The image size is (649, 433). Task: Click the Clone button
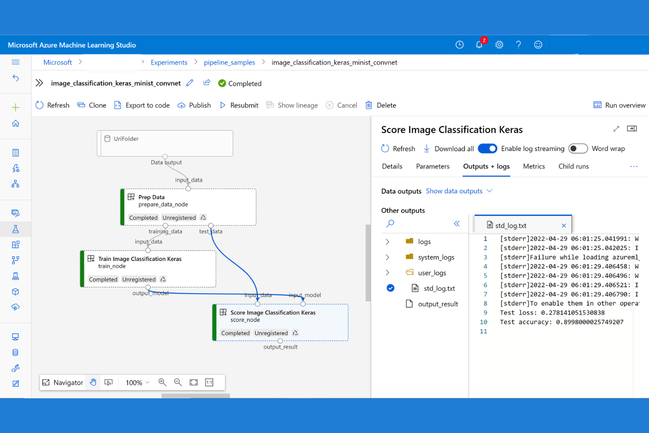[92, 105]
